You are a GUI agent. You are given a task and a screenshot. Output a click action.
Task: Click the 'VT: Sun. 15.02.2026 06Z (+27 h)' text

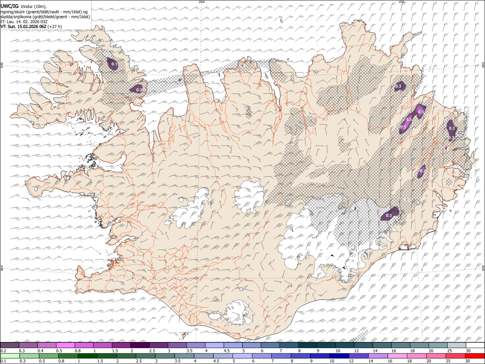[31, 27]
